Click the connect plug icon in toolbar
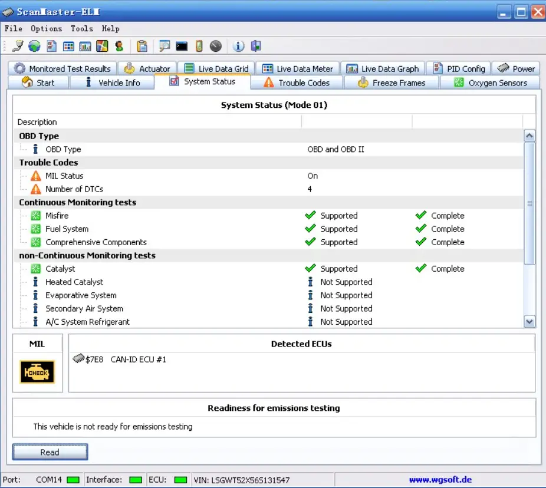The width and height of the screenshot is (546, 488). 18,46
